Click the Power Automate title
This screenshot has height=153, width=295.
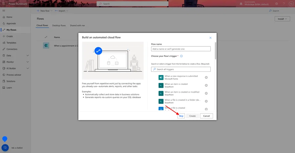click(x=18, y=4)
